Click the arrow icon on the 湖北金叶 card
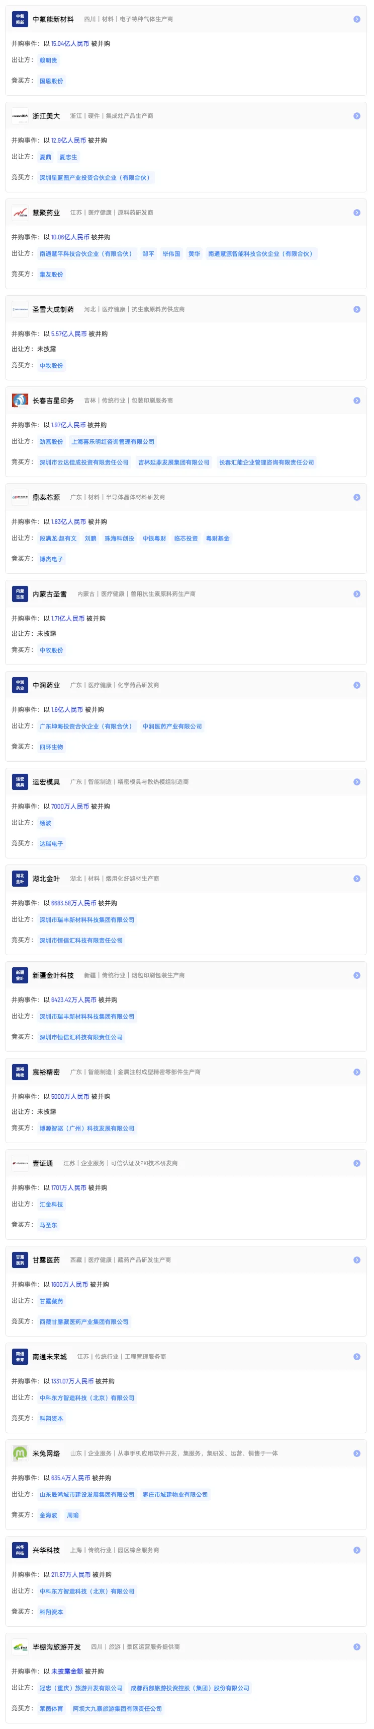374x1729 pixels. coord(356,879)
